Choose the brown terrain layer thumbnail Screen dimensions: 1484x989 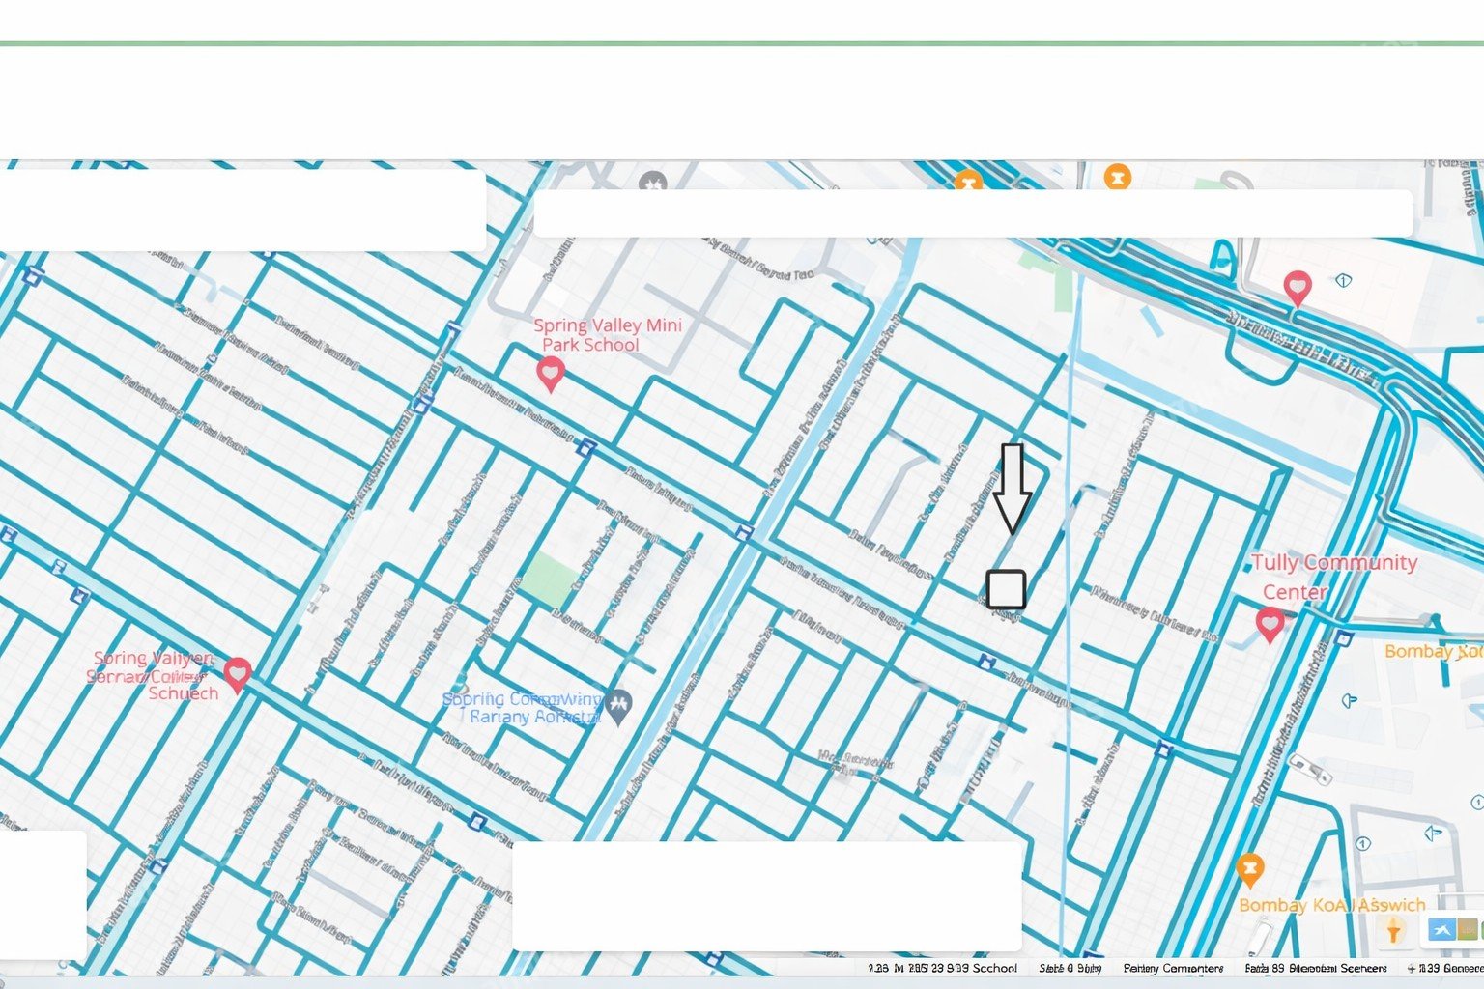(x=1468, y=930)
